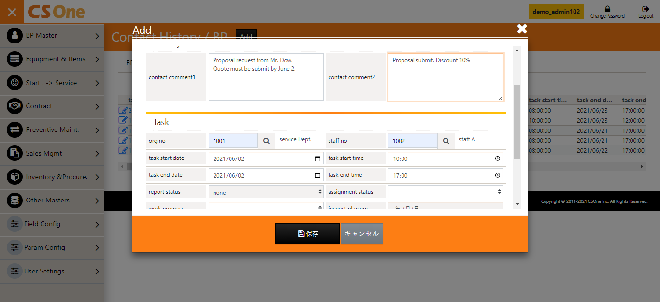Open calendar picker for task start date

317,158
